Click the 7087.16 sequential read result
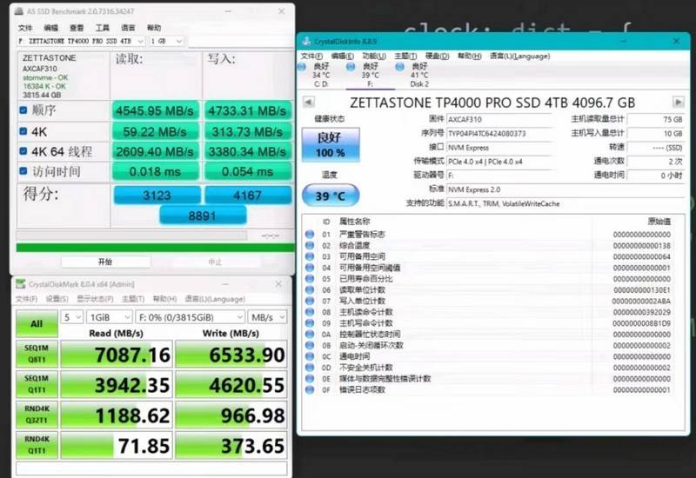The width and height of the screenshot is (696, 478). coord(117,354)
